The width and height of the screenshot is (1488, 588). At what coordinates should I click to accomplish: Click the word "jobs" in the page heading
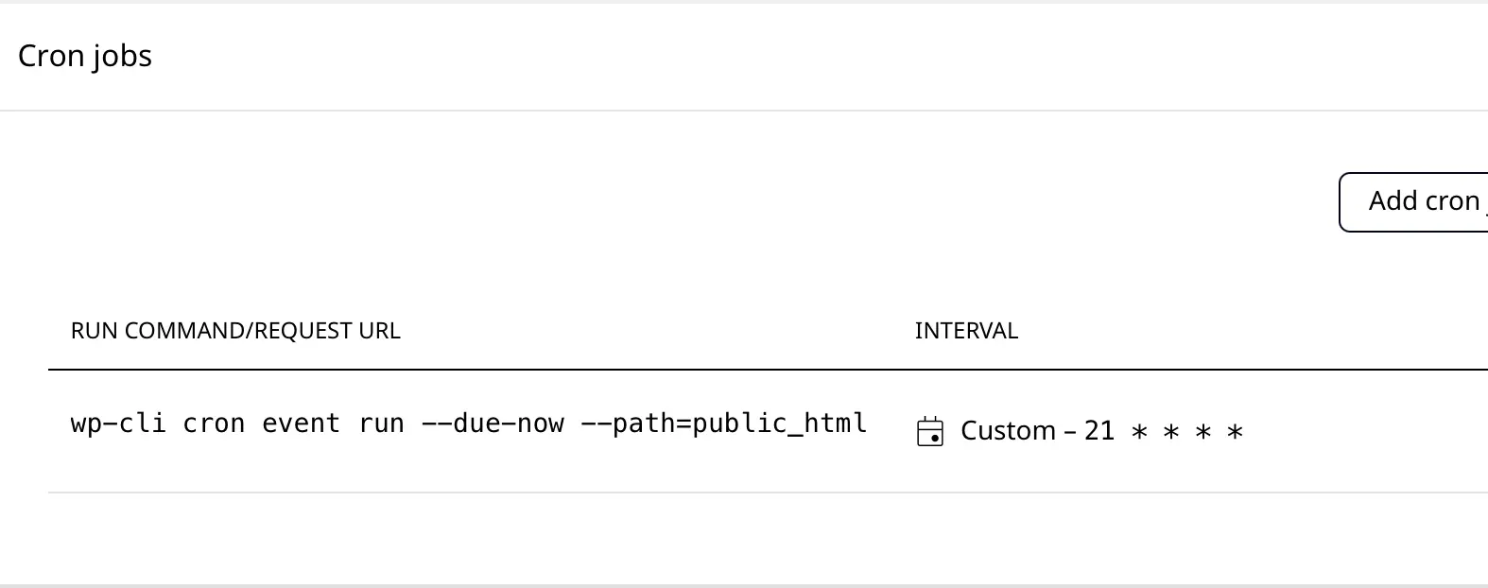tap(122, 56)
